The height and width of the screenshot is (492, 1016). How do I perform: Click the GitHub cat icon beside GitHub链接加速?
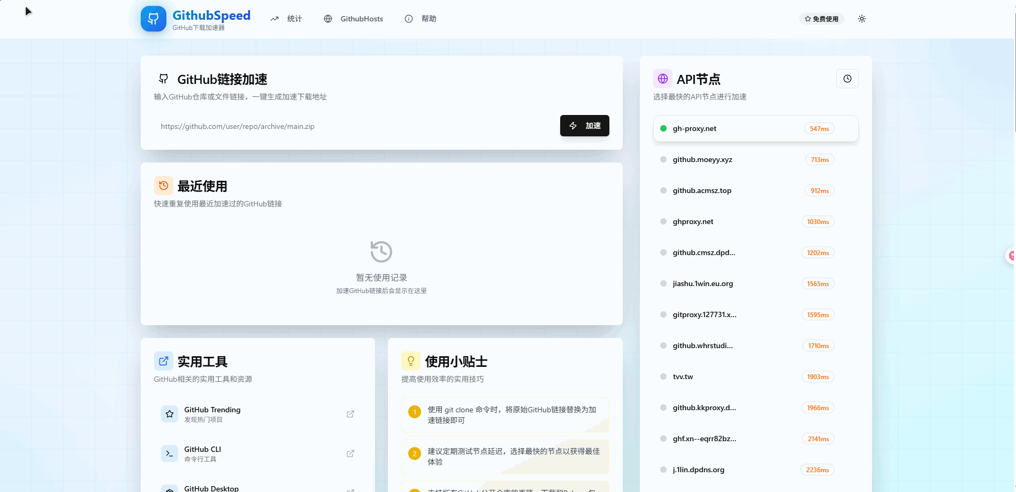coord(164,79)
